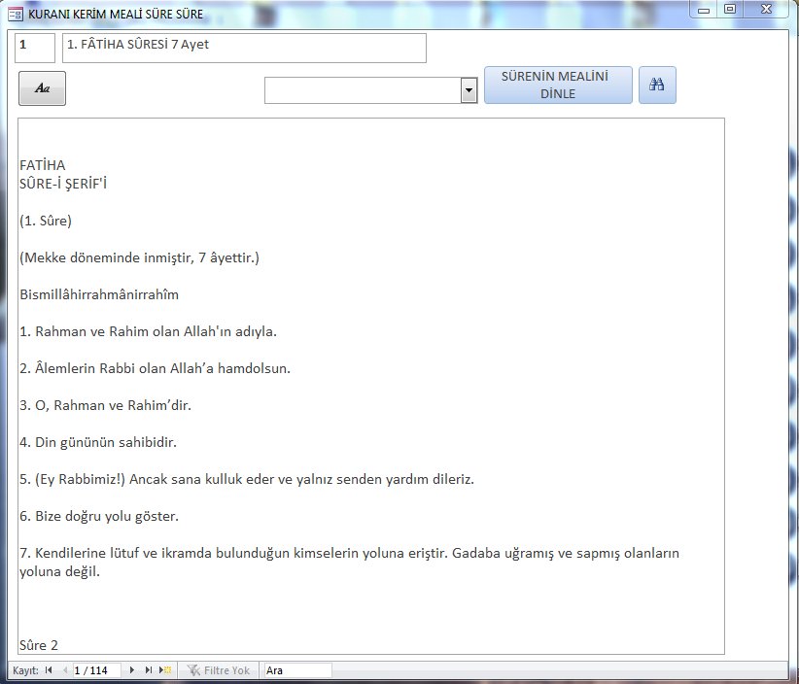Image resolution: width=799 pixels, height=684 pixels.
Task: Click the form icon in title bar
Action: pos(15,14)
